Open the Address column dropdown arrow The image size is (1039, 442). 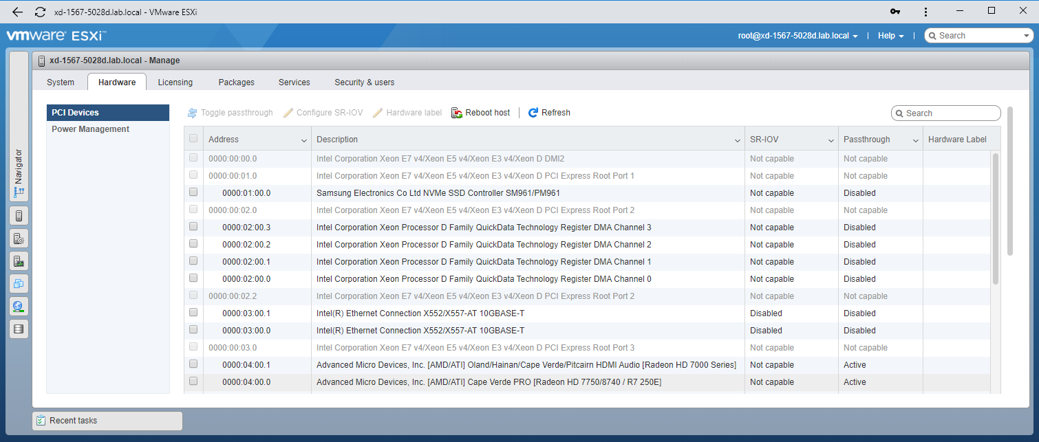point(304,140)
